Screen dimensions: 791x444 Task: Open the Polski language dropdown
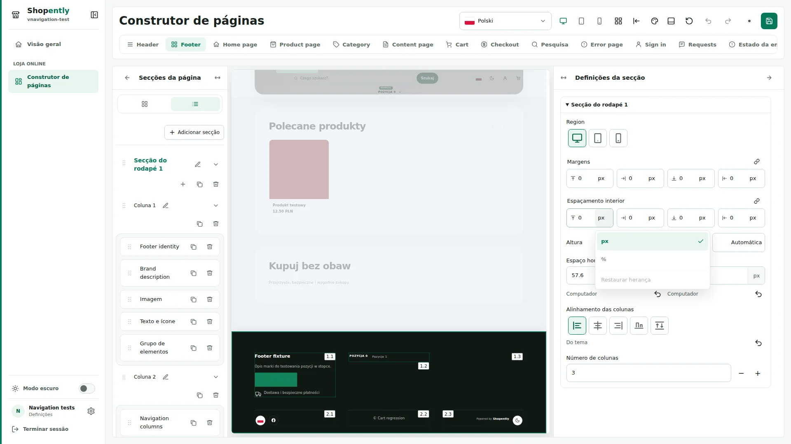coord(505,21)
